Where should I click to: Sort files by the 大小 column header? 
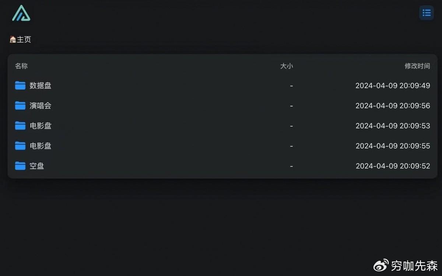pyautogui.click(x=287, y=66)
